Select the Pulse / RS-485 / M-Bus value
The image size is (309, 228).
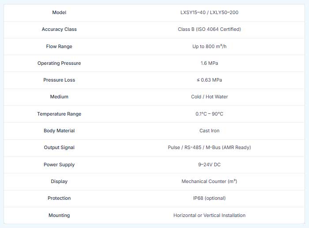click(209, 147)
